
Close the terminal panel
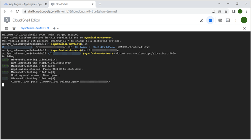pos(245,29)
